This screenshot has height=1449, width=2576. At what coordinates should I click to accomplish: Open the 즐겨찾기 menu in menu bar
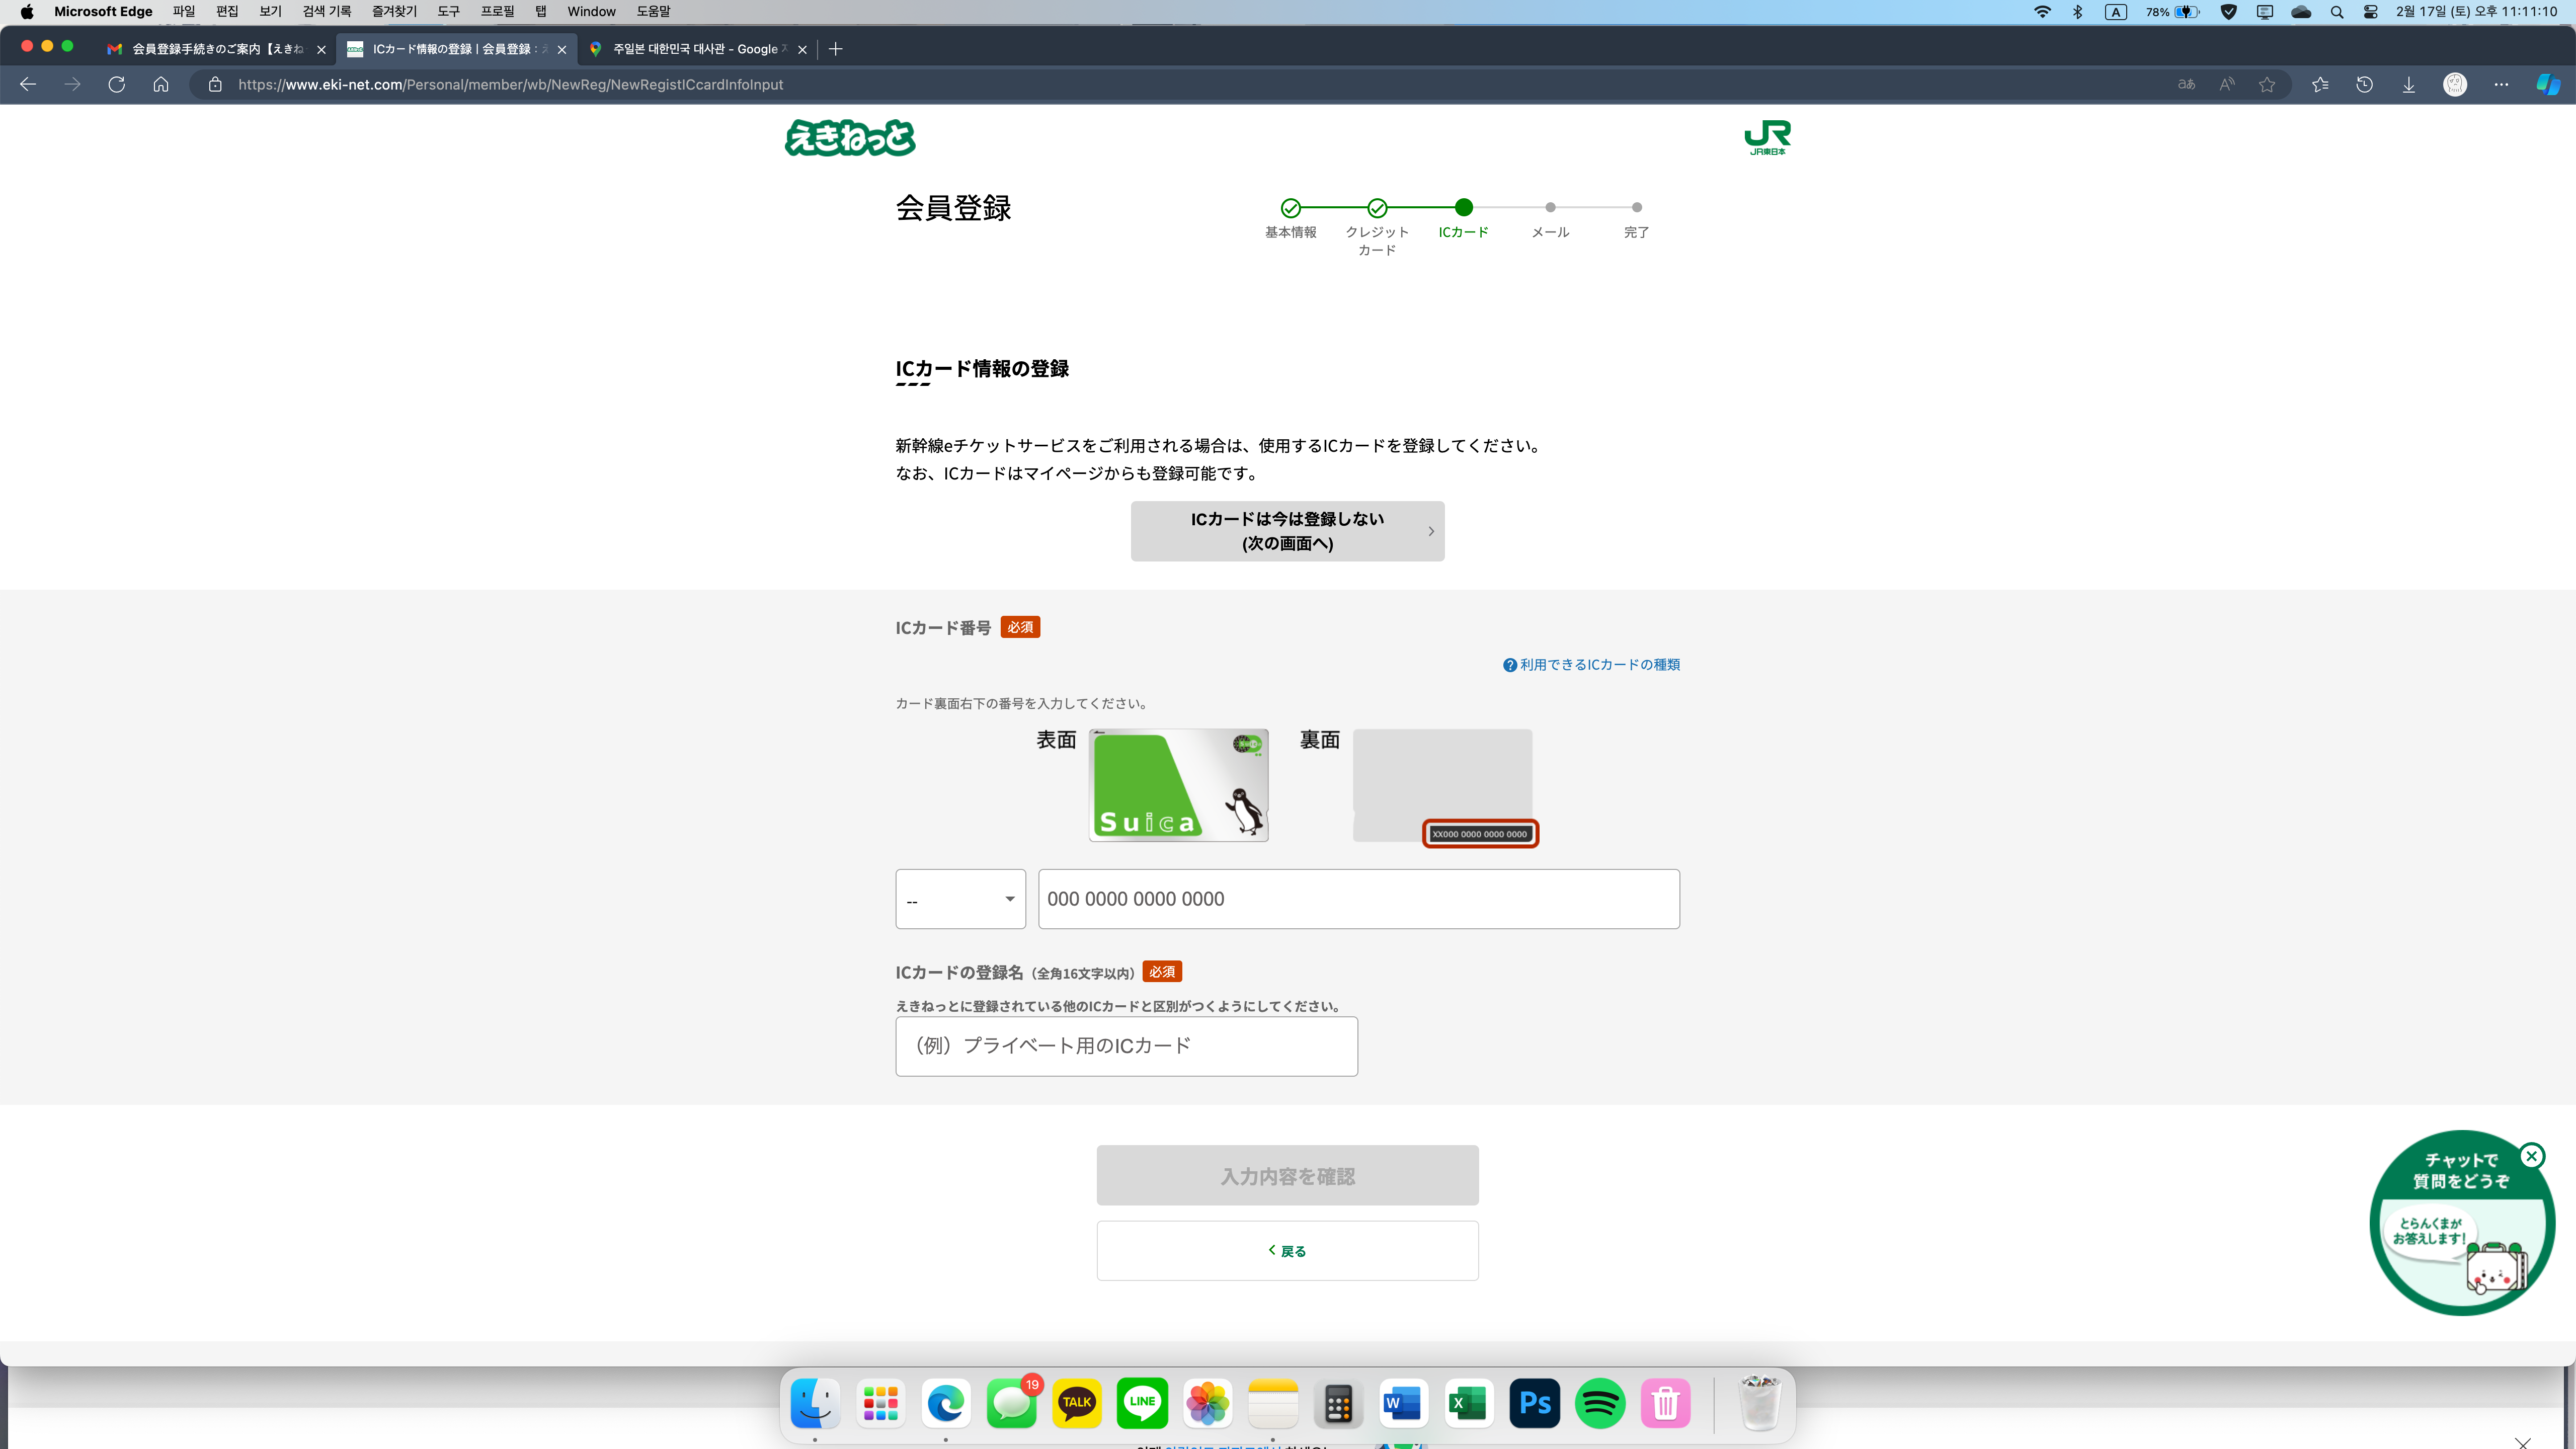pos(394,11)
